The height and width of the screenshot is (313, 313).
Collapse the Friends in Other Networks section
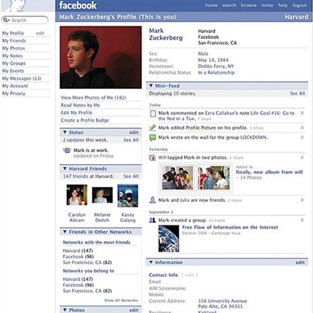pos(65,232)
